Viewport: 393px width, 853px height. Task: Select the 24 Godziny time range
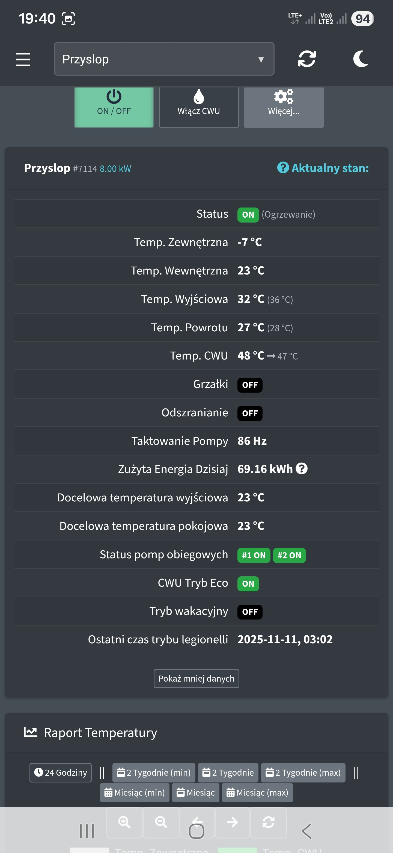[x=61, y=773]
